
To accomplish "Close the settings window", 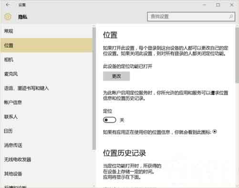I will coord(232,5).
